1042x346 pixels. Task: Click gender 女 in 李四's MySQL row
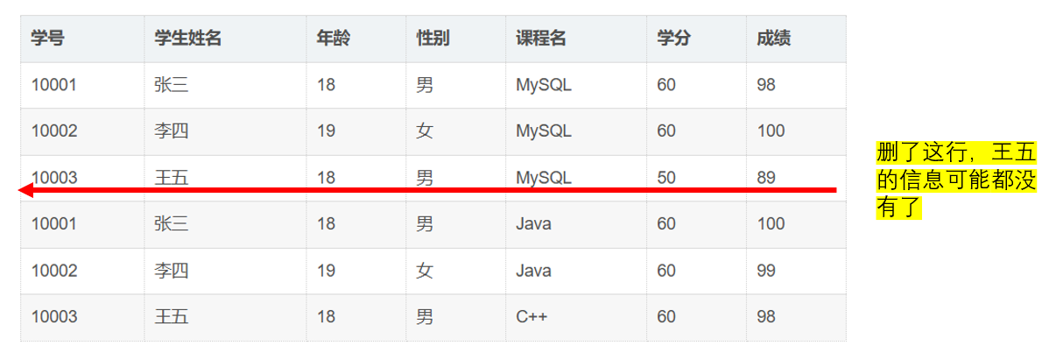pyautogui.click(x=425, y=131)
